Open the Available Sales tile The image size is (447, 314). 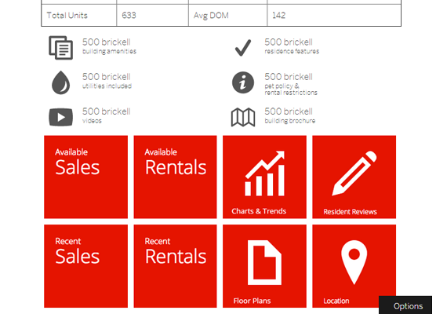tap(85, 177)
